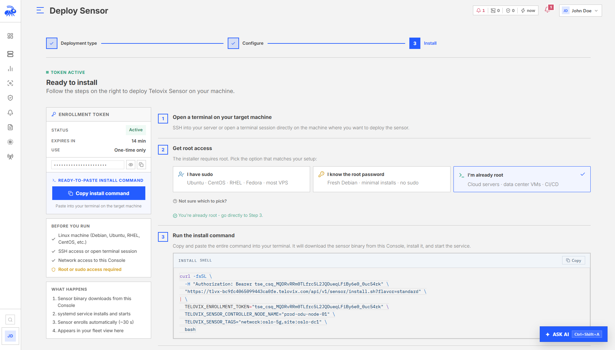615x350 pixels.
Task: Click the '14 min' expiry value
Action: tap(139, 141)
